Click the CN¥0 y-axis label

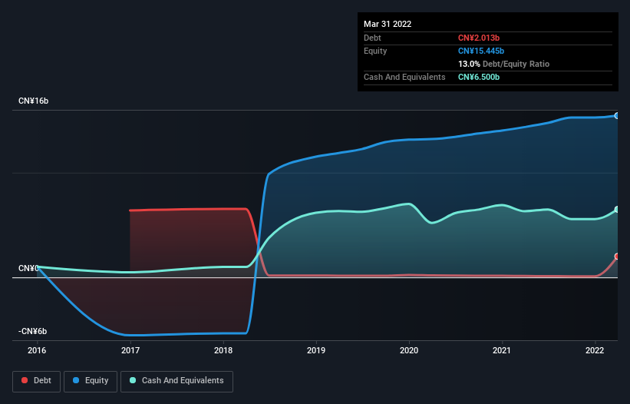pyautogui.click(x=28, y=268)
